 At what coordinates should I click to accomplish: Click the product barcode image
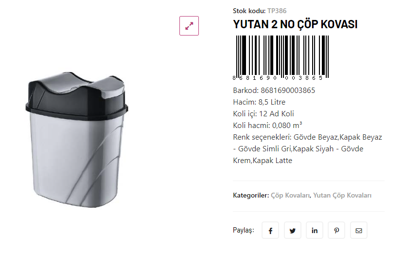(x=281, y=58)
